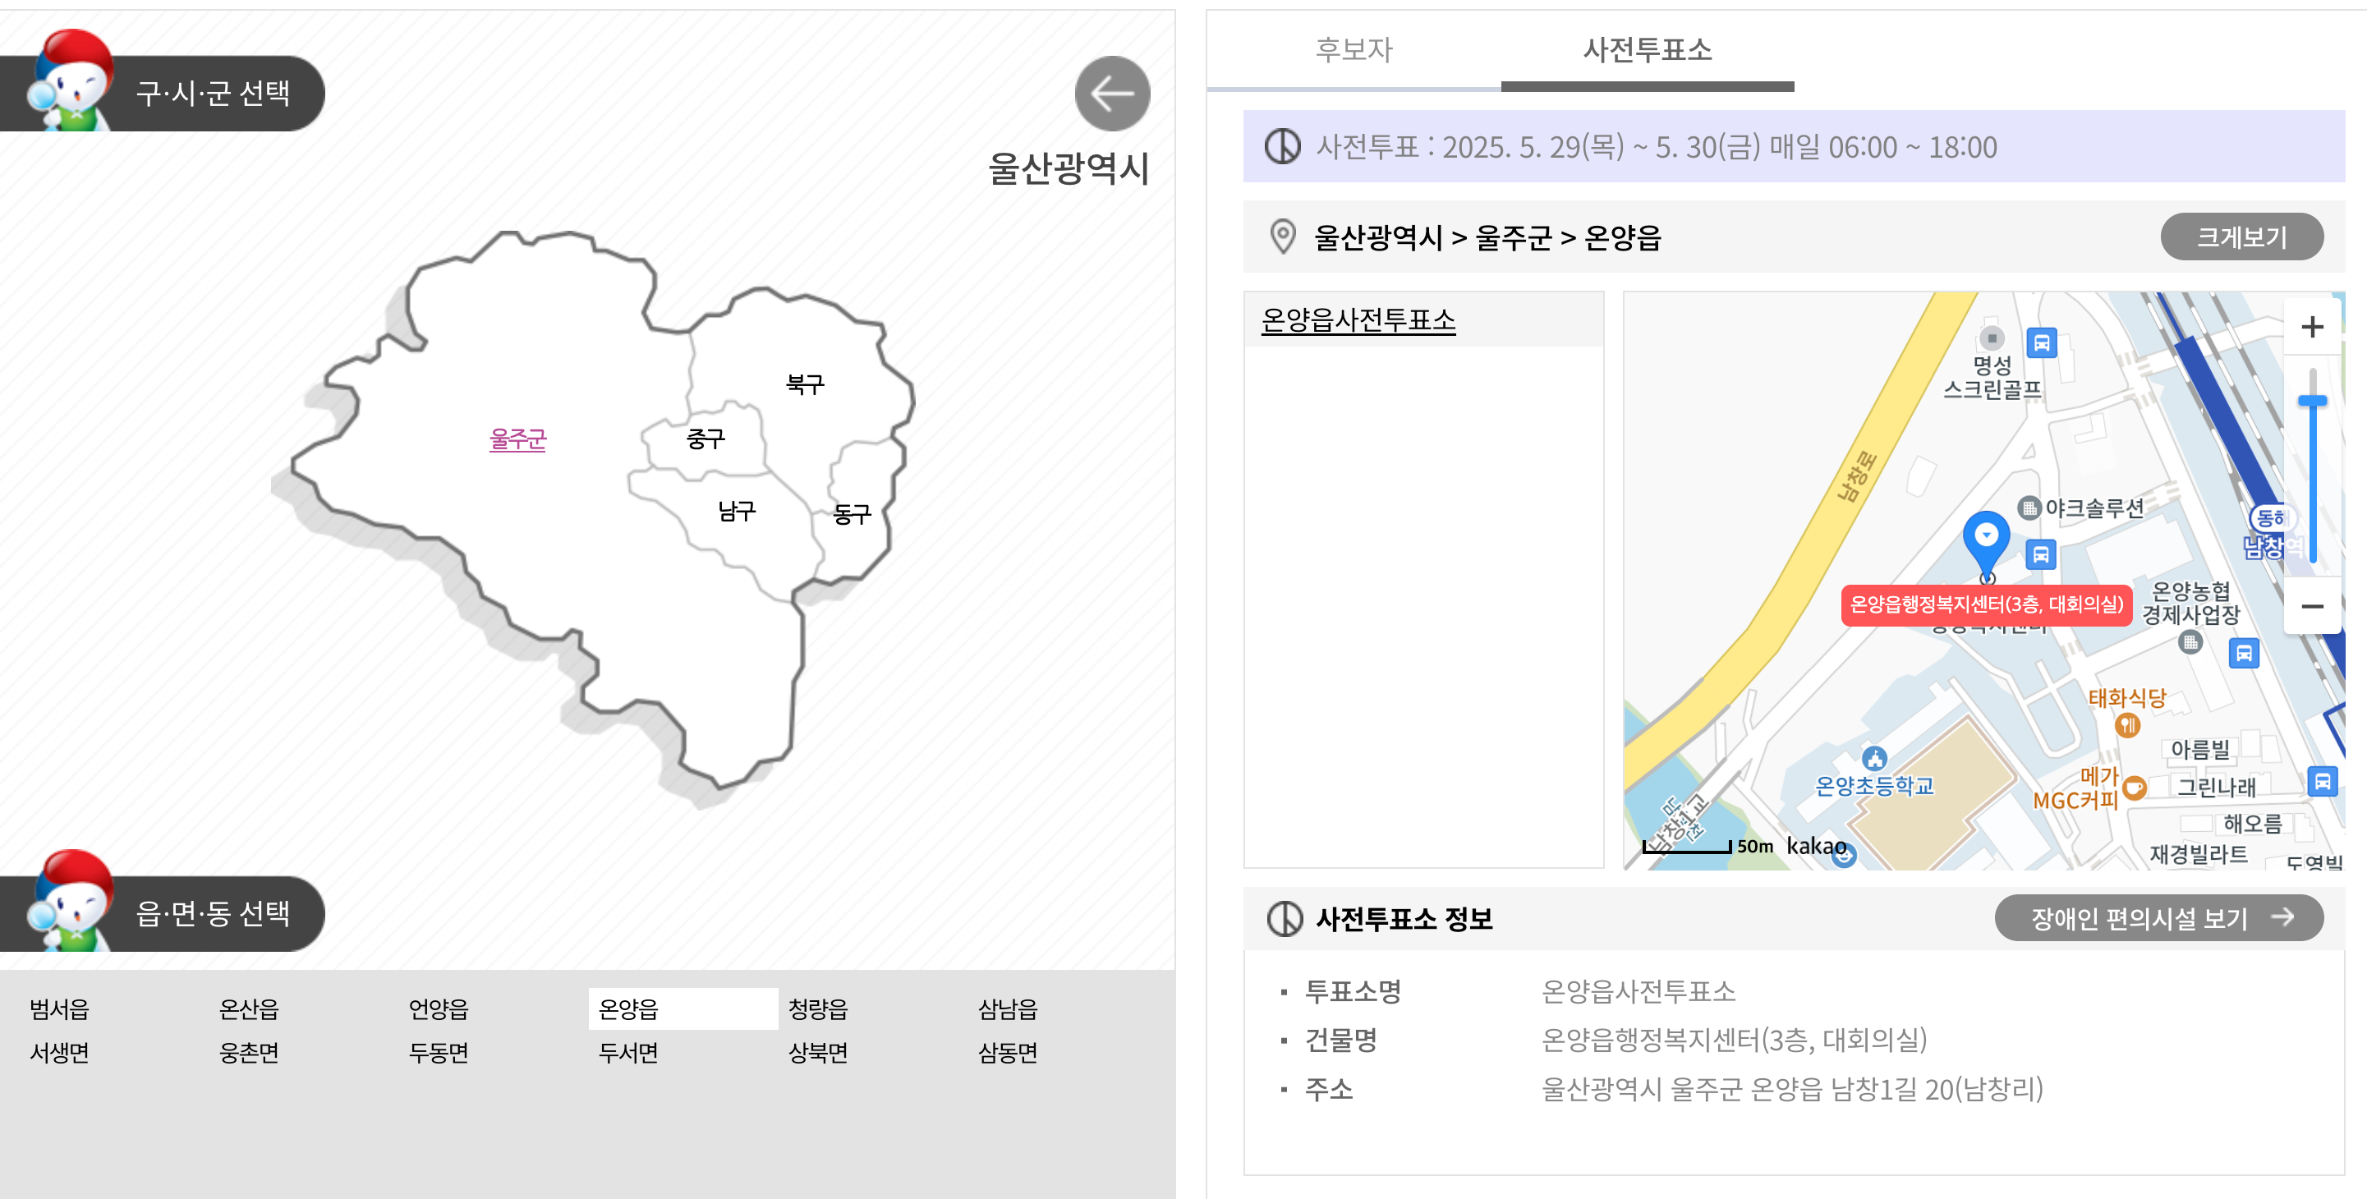Open 장애인 편의시설 보기 button
Image resolution: width=2367 pixels, height=1199 pixels.
pyautogui.click(x=2158, y=918)
